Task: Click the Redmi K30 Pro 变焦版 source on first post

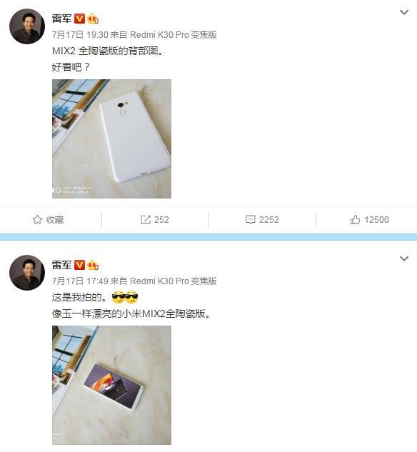Action: (174, 35)
